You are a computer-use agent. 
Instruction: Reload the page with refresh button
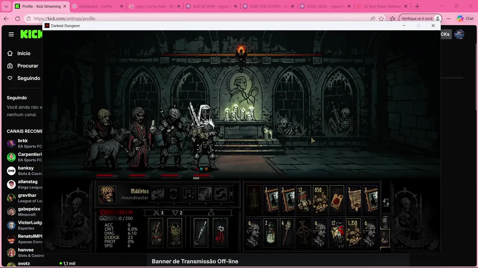point(18,19)
